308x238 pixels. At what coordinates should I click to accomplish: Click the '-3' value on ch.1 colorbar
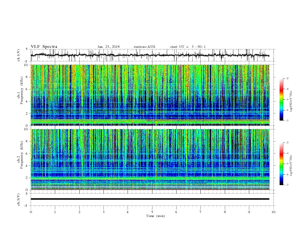click(287, 78)
